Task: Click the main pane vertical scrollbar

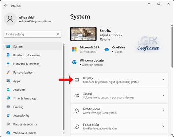Action: [x=172, y=47]
